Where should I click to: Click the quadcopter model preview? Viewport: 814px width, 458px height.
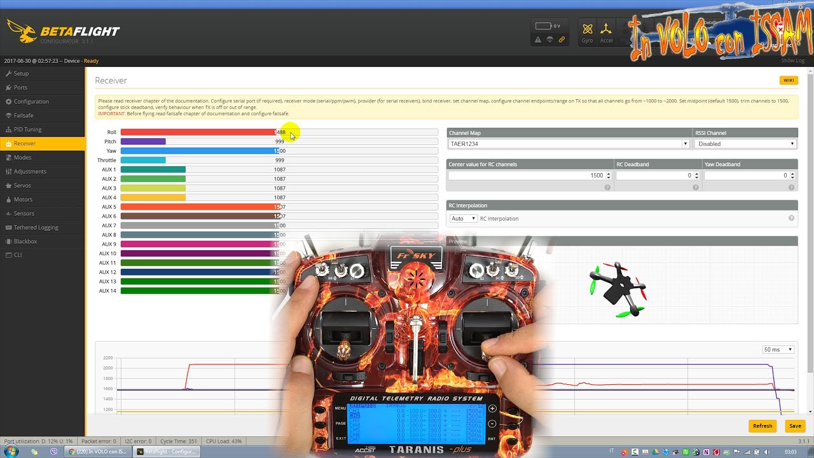[x=617, y=289]
